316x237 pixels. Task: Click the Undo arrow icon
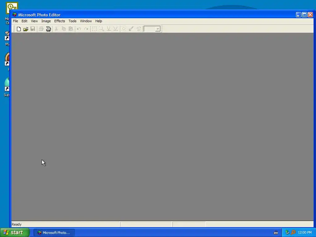[x=79, y=29]
